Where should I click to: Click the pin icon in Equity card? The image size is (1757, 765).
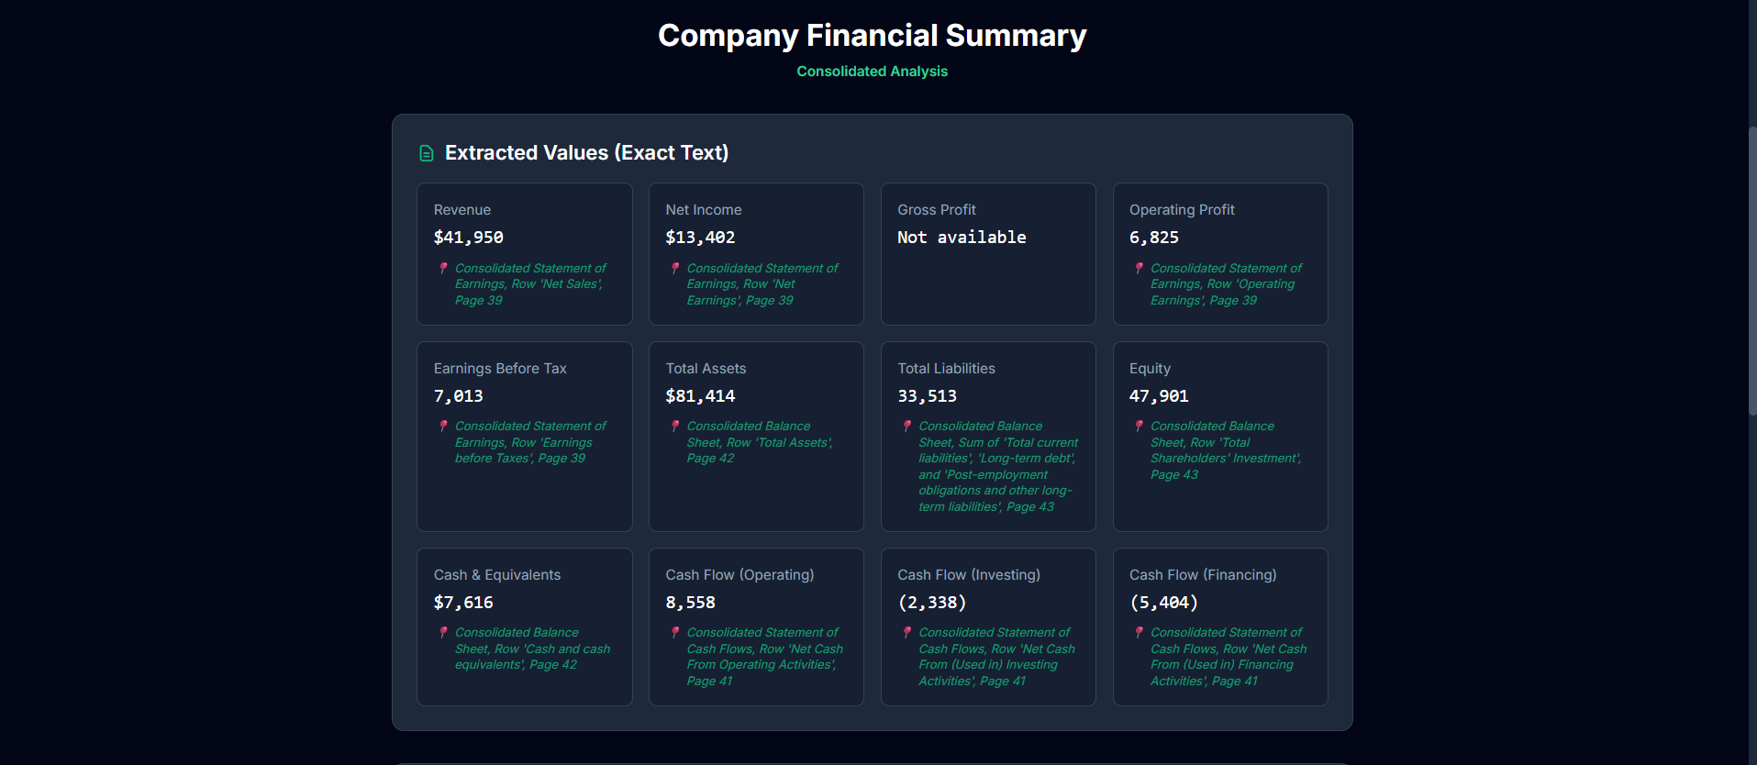click(x=1139, y=426)
